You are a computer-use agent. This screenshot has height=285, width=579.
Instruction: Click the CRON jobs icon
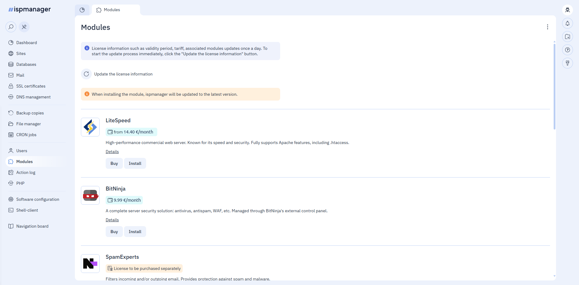click(11, 135)
